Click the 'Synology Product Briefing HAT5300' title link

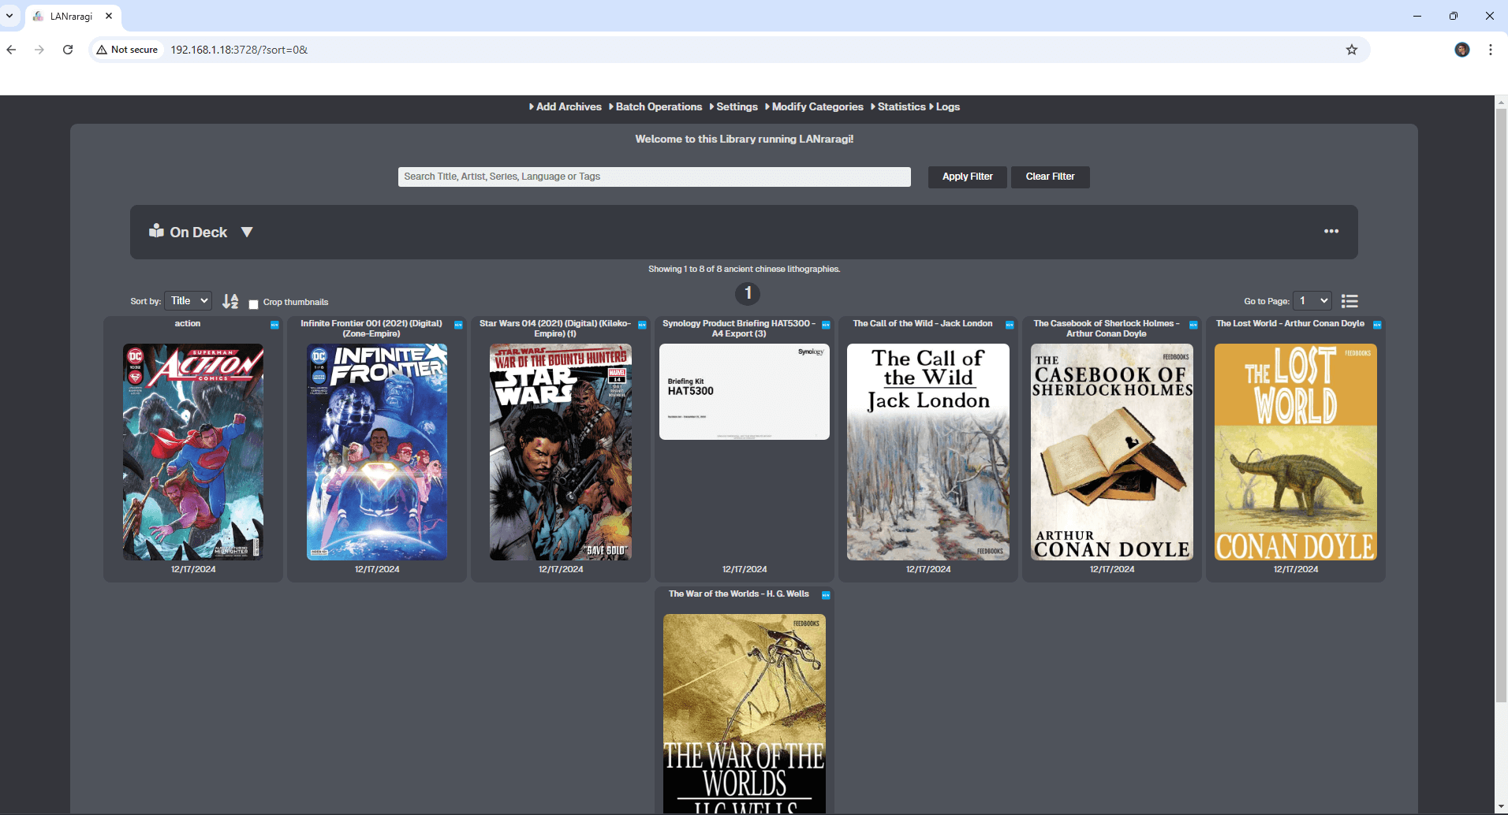point(739,329)
